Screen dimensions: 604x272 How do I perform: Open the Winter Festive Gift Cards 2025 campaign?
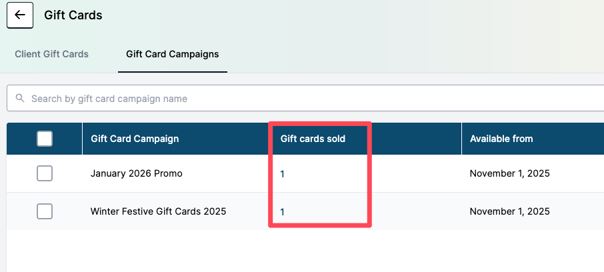click(x=158, y=211)
